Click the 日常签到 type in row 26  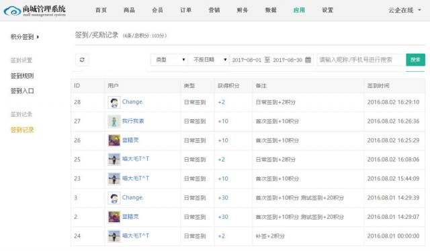click(195, 140)
